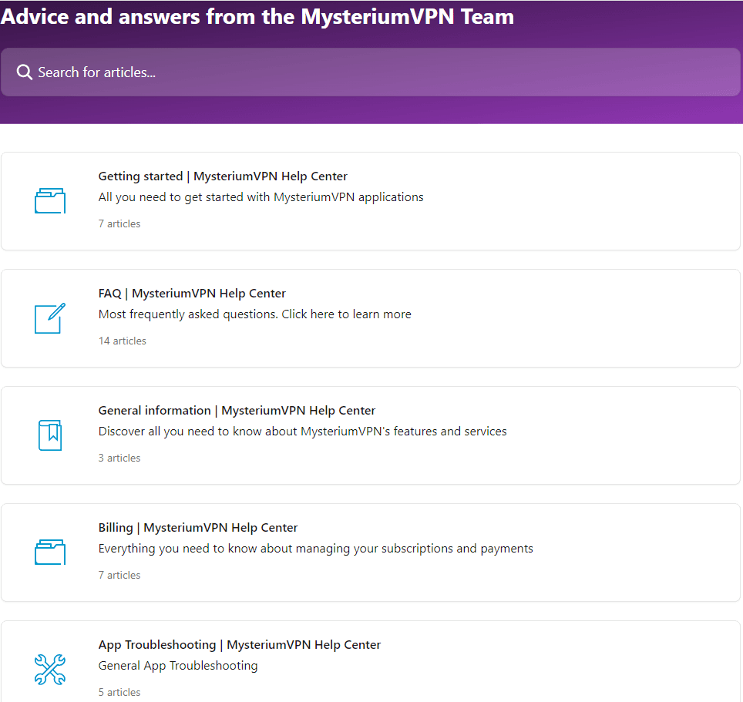Click the Billing folder icon
Image resolution: width=743 pixels, height=702 pixels.
coord(50,552)
